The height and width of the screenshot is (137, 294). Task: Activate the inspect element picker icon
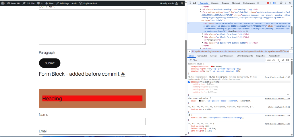pyautogui.click(x=190, y=3)
